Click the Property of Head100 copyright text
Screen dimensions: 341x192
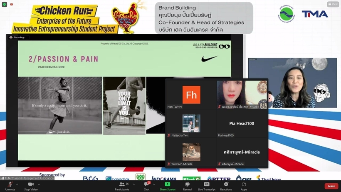click(124, 44)
